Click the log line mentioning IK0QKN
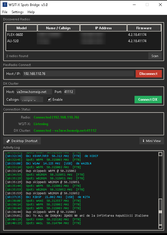 (77, 215)
